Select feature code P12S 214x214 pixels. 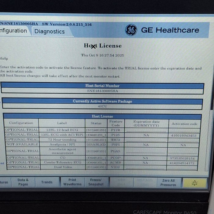point(116,135)
